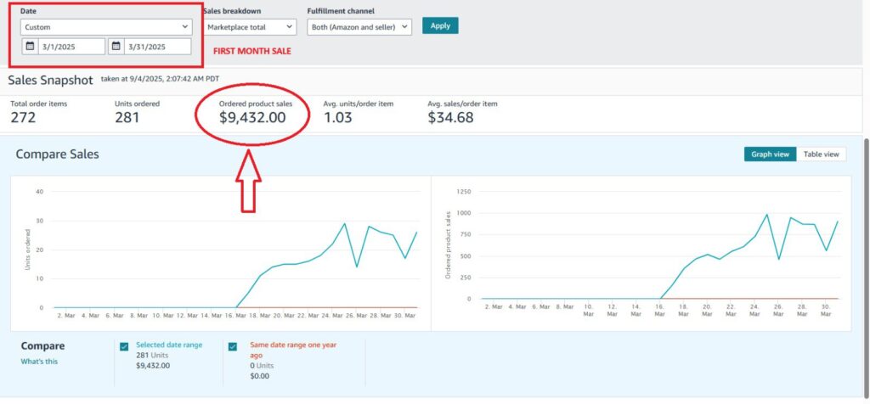Uncheck the Selected date range checkbox

(x=125, y=346)
